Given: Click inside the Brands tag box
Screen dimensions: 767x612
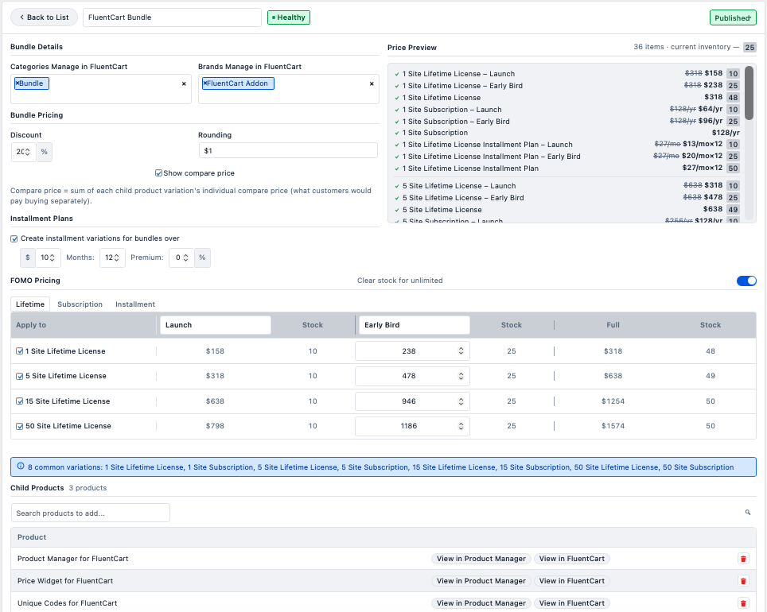Looking at the screenshot, I should 289,89.
